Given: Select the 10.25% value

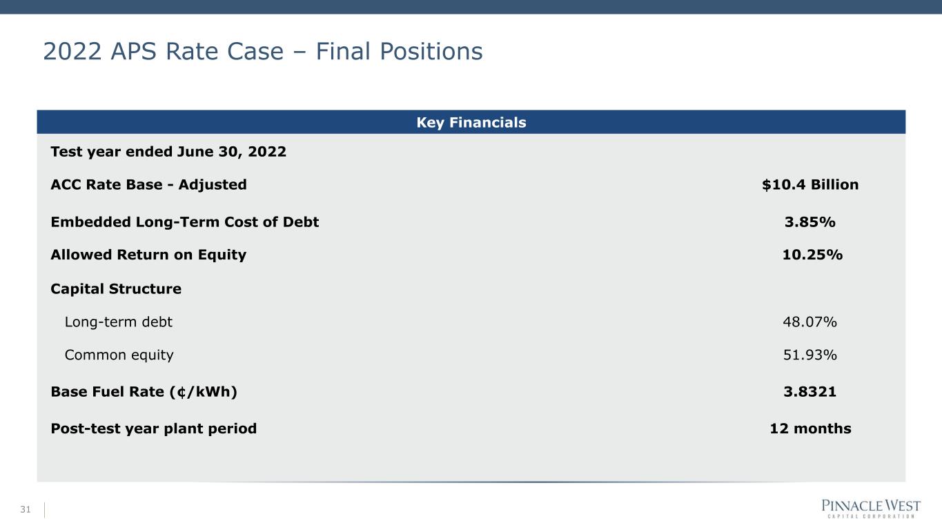Looking at the screenshot, I should point(812,255).
